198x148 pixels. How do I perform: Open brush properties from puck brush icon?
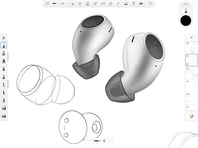pyautogui.click(x=186, y=11)
